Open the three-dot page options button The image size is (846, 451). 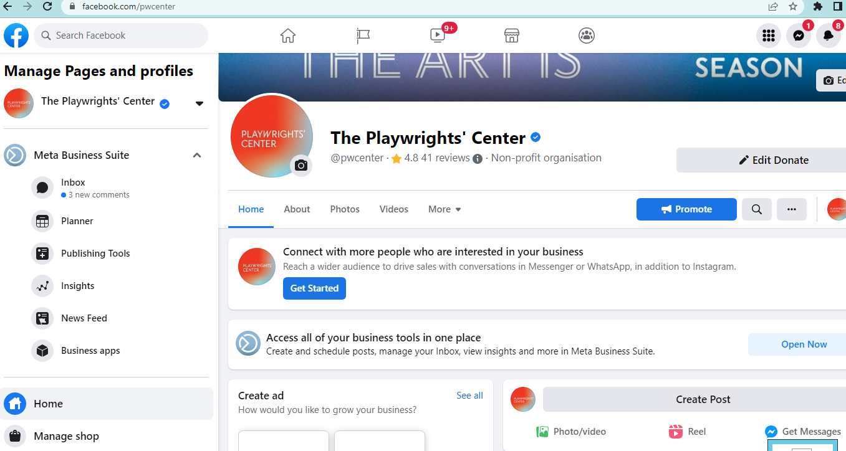792,209
